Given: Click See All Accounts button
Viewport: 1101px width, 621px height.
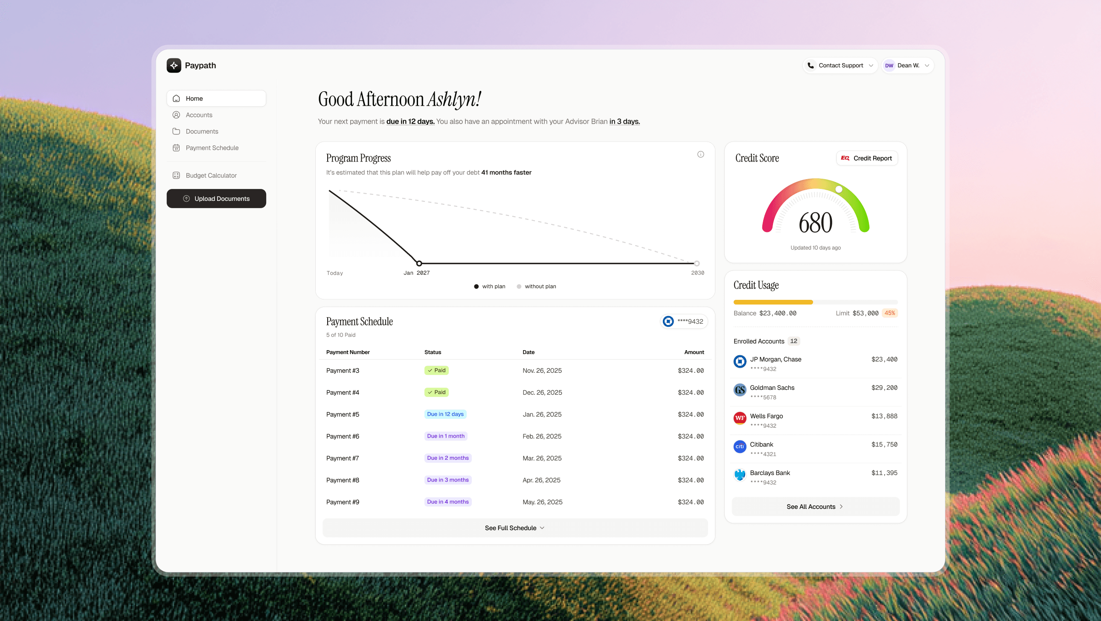Looking at the screenshot, I should (816, 506).
